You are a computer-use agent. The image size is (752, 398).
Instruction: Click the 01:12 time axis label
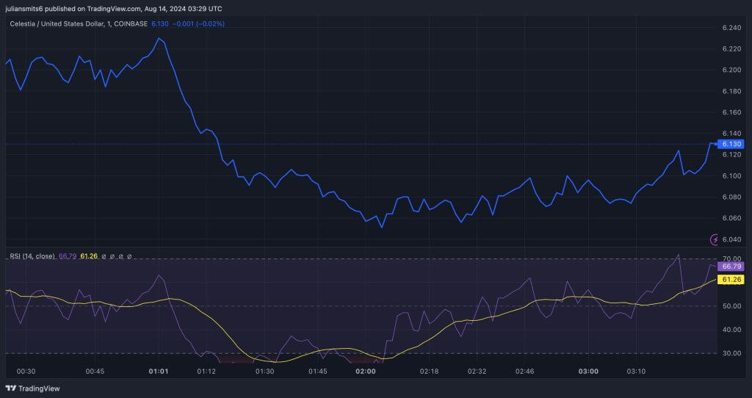[x=206, y=372]
